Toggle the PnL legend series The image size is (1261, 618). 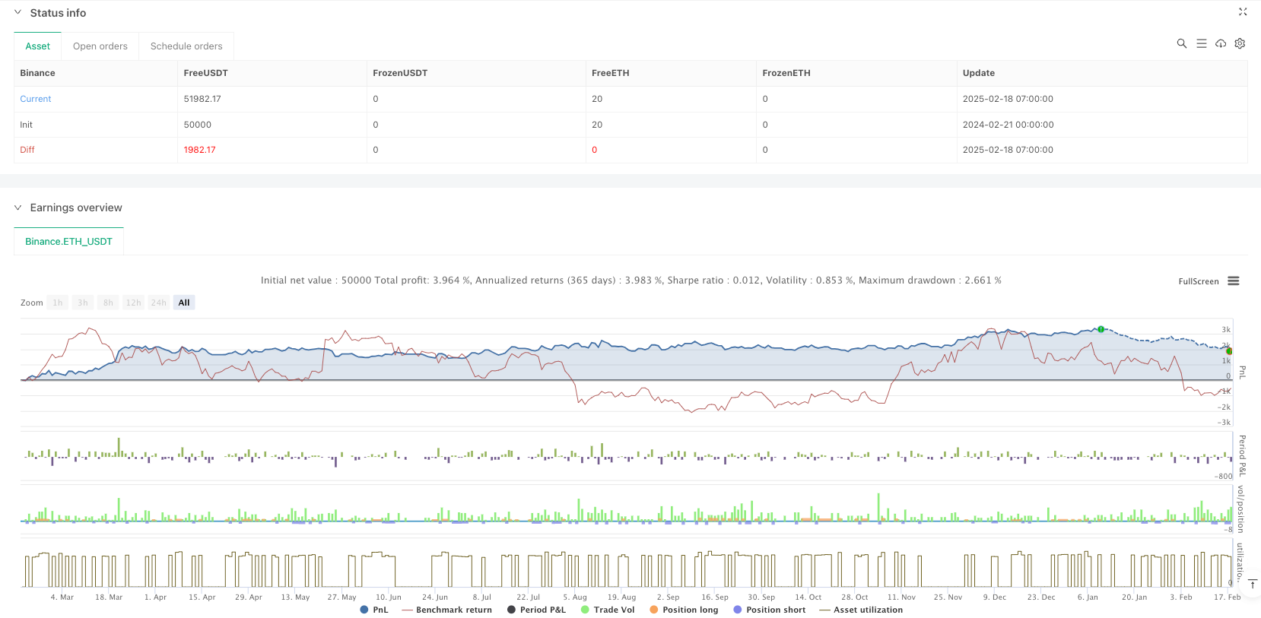[374, 610]
